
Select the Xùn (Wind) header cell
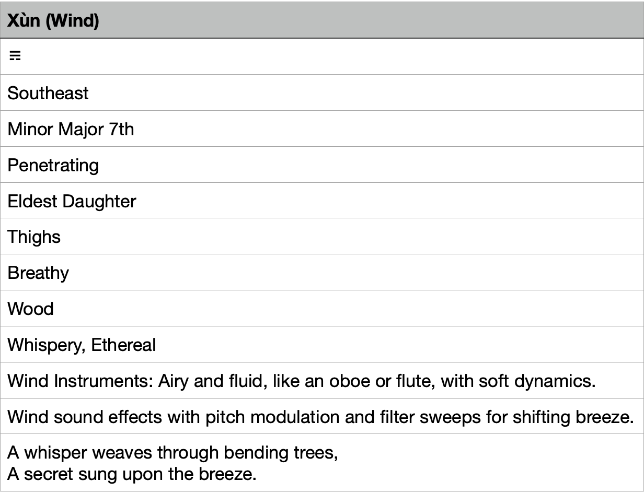pos(53,21)
